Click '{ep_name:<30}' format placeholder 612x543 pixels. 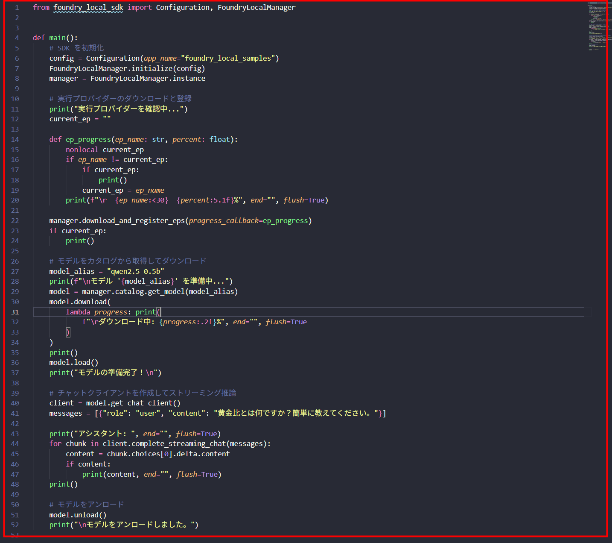(x=142, y=200)
